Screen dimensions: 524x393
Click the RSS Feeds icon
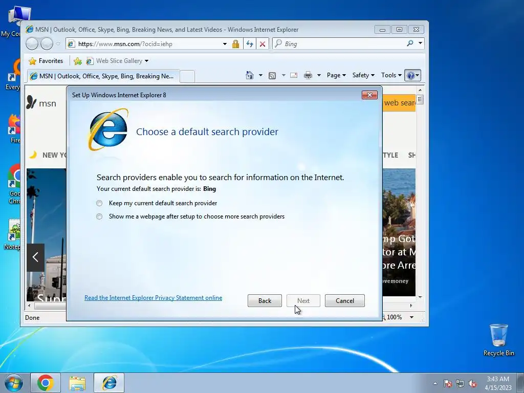(272, 76)
